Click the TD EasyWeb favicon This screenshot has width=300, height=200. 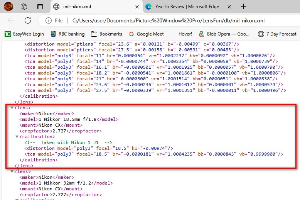tap(8, 34)
